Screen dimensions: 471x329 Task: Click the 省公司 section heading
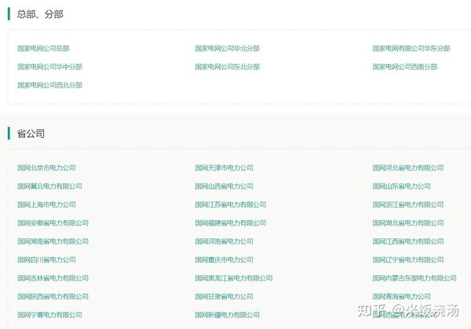(31, 133)
